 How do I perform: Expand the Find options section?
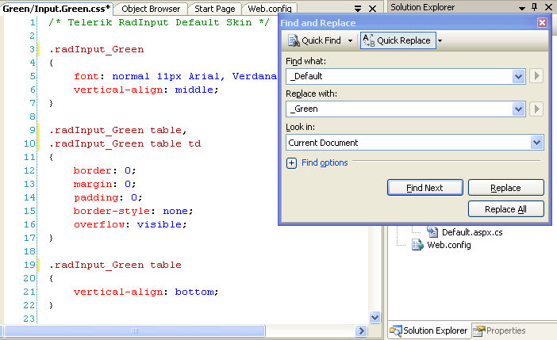coord(292,163)
